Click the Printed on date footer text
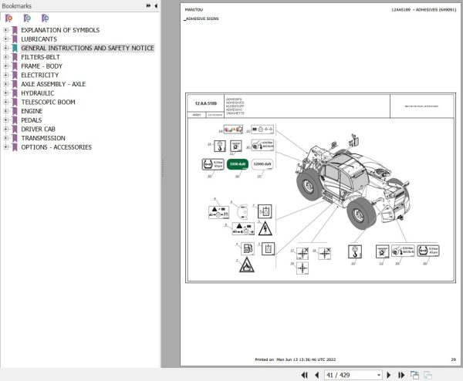463x381 pixels. [296, 359]
